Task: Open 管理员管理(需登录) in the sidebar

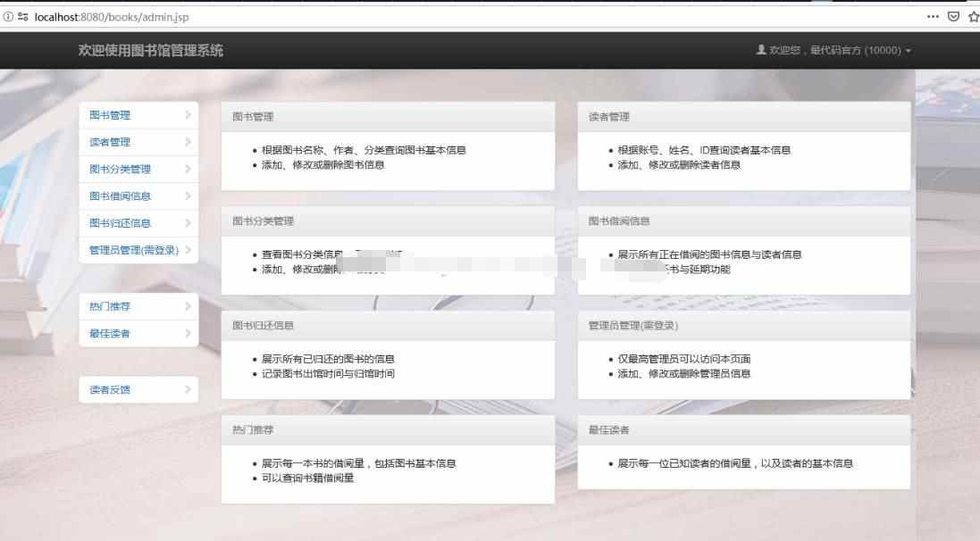Action: 138,250
